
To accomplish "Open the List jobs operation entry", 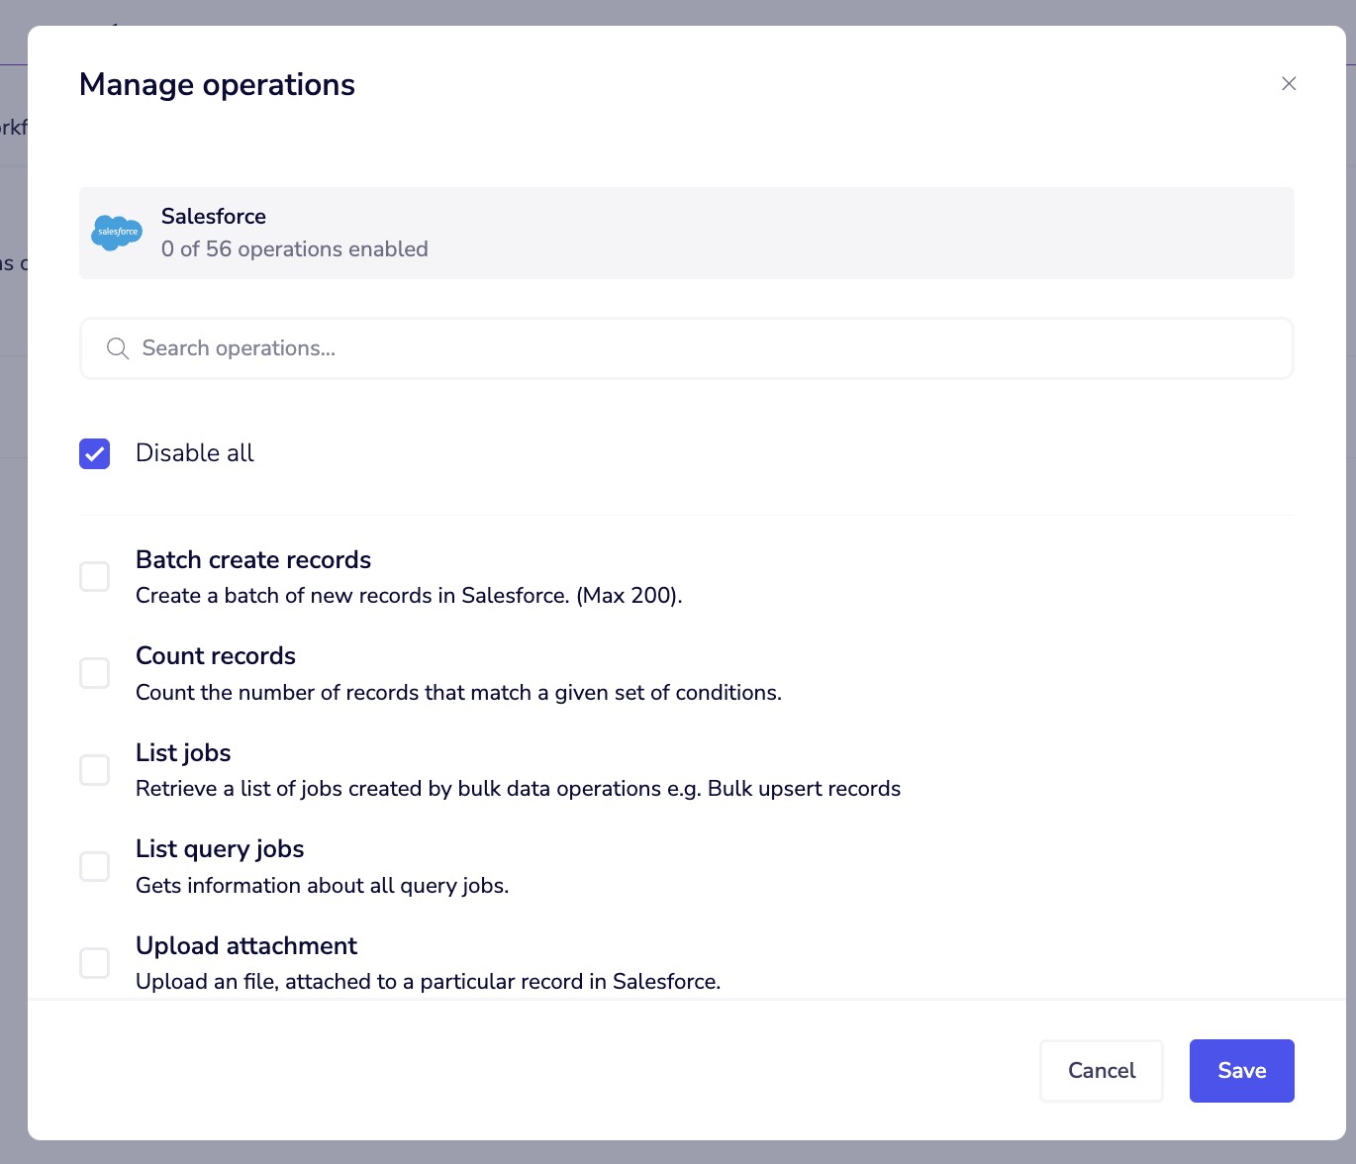I will [x=183, y=753].
